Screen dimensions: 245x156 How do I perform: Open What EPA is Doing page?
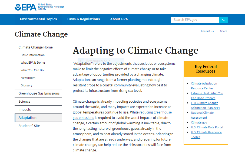coord(33,63)
